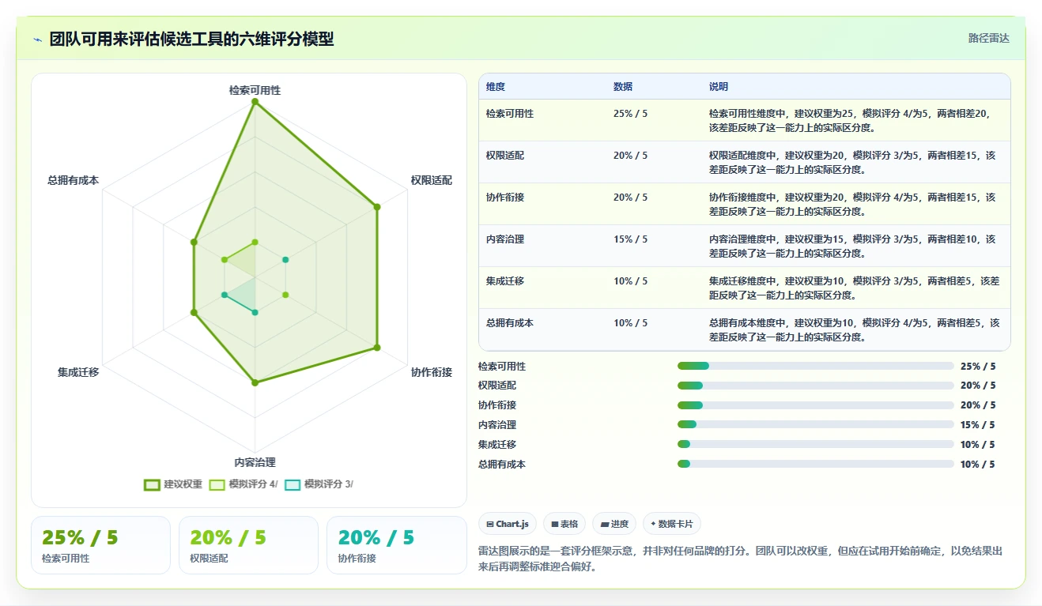Click the 检索可用性 progress bar

coord(816,366)
